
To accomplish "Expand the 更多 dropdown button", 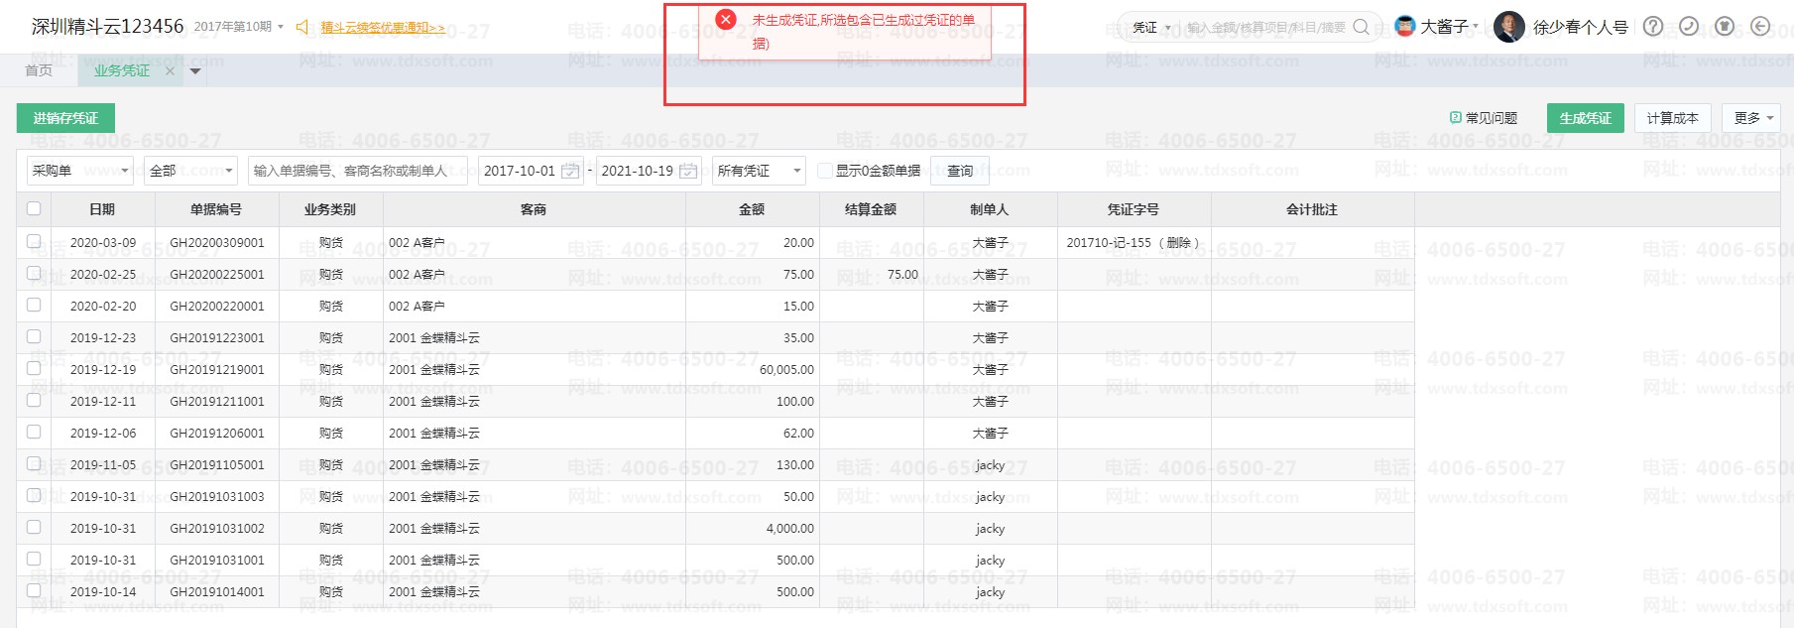I will pos(1751,118).
